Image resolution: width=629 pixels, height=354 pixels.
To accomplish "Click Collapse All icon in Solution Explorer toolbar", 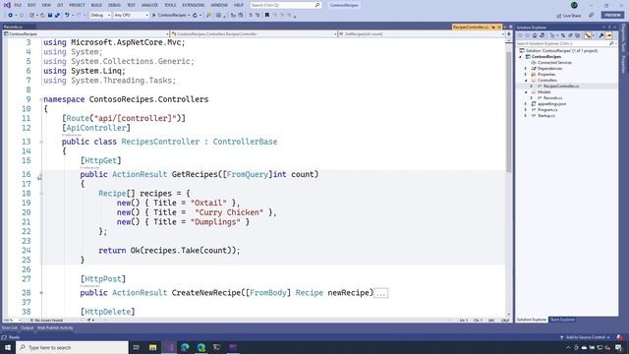I will pos(570,35).
